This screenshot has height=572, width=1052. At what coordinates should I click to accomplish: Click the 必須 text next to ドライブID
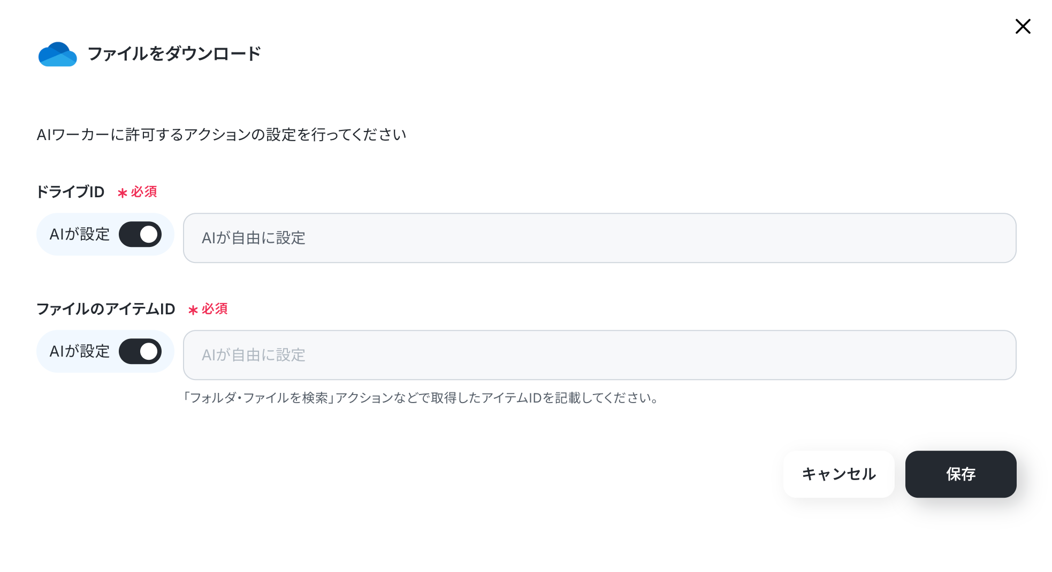(144, 192)
